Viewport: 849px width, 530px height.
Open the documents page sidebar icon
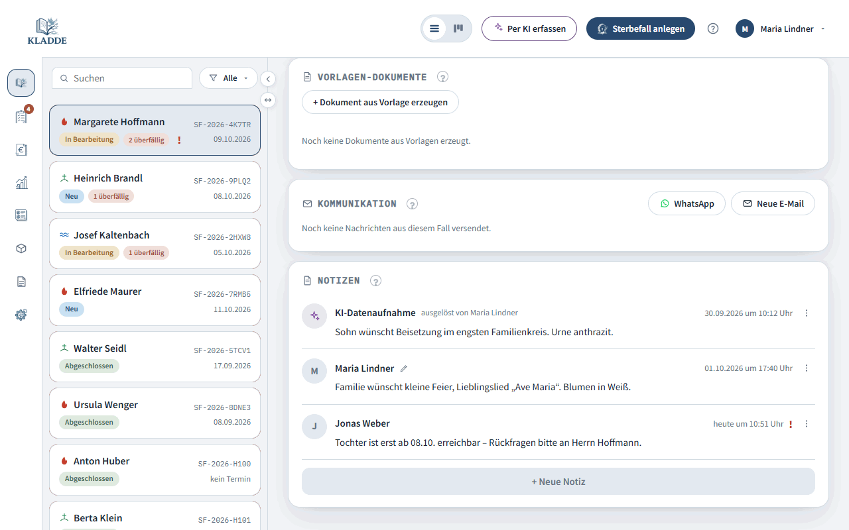[21, 282]
